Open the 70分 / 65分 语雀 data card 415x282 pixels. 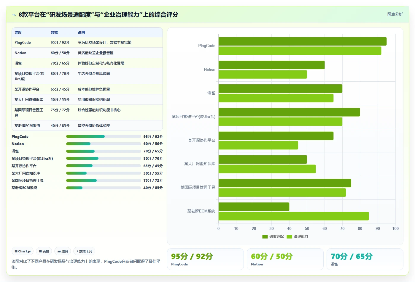(365, 259)
